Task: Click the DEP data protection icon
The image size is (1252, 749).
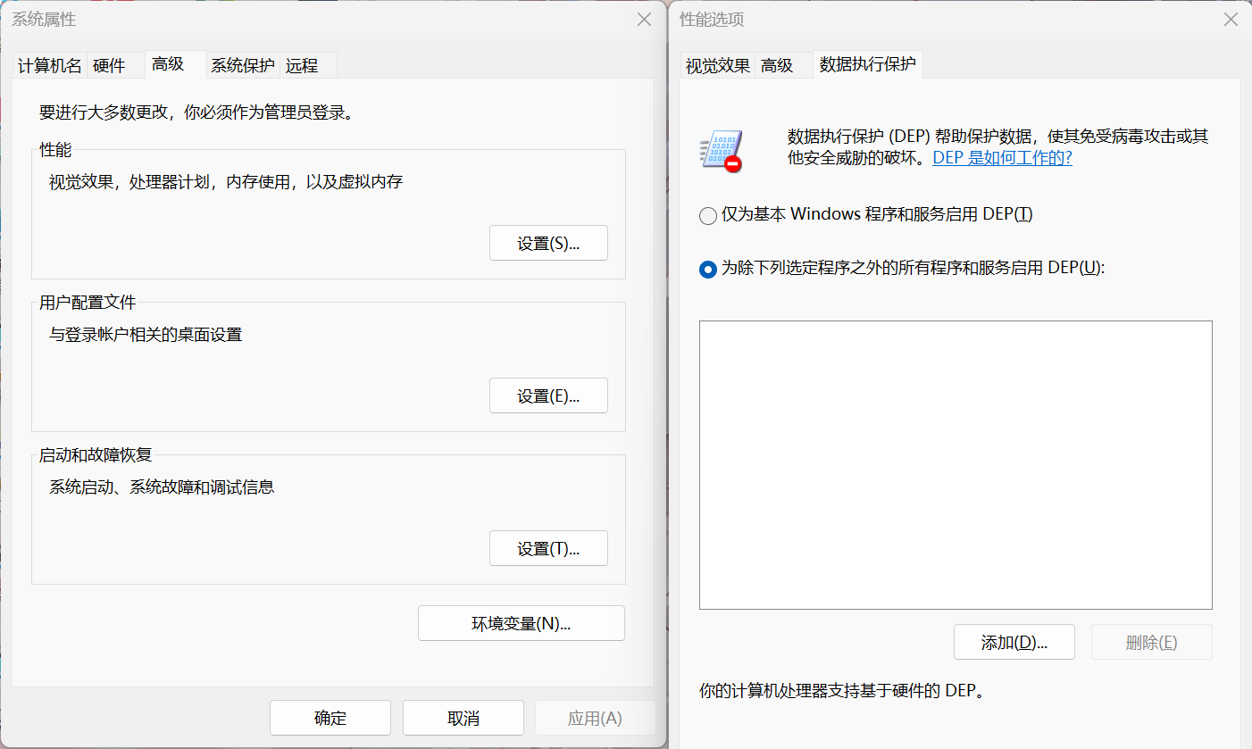Action: coord(721,150)
